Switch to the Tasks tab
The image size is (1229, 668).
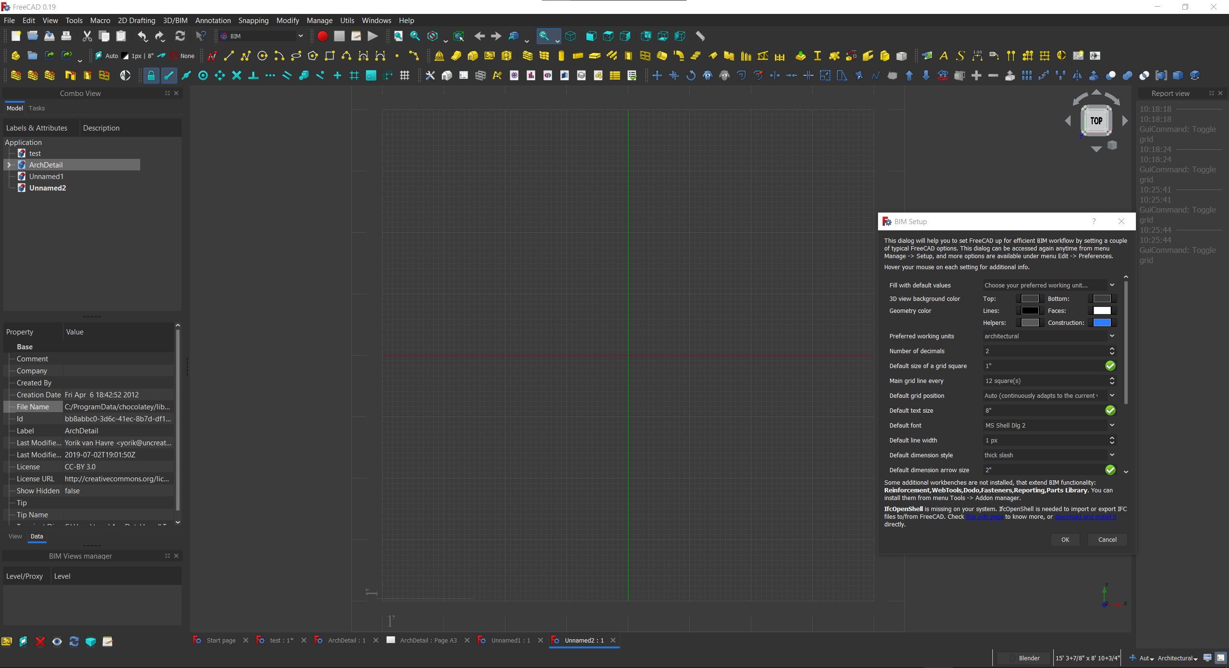[36, 108]
